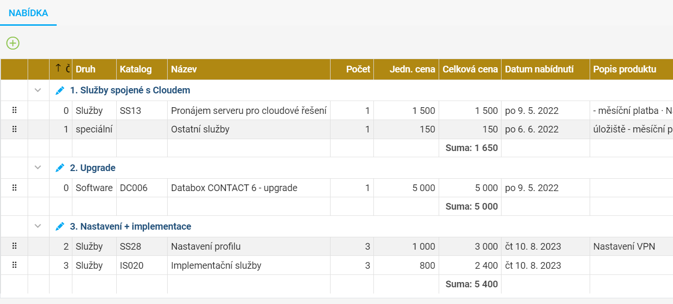This screenshot has height=304, width=673.
Task: Click drag handle of Implementační služby row
Action: click(14, 265)
